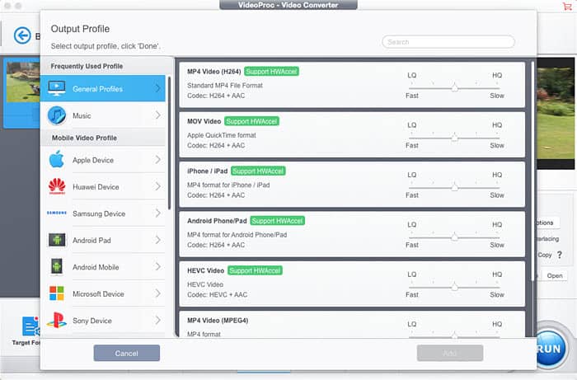Click the Sony PlayStation logo icon
Viewport: 577px width, 380px height.
point(57,320)
